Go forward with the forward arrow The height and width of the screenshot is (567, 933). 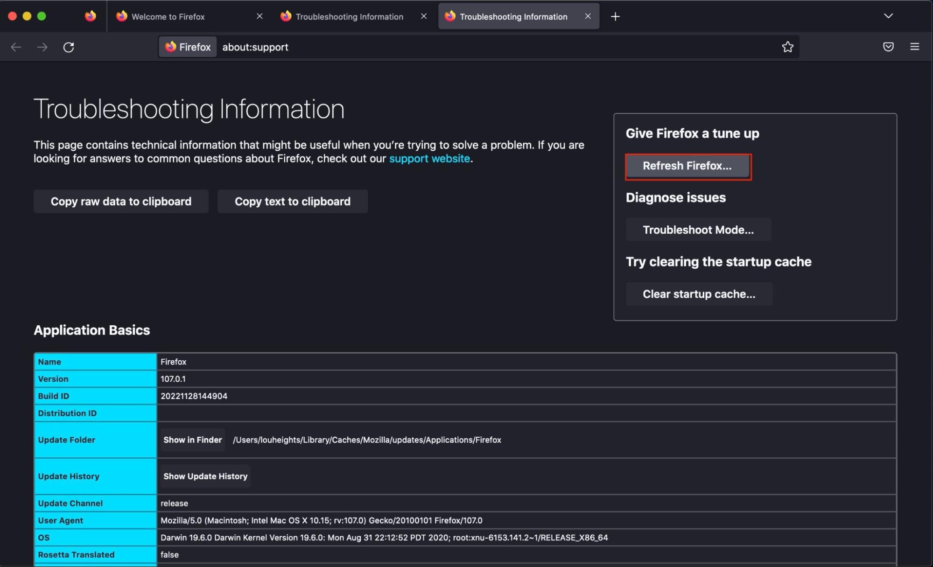tap(42, 47)
